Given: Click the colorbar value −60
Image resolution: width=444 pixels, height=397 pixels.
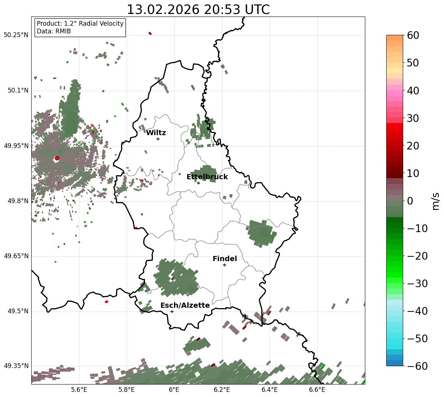Looking at the screenshot, I should point(417,366).
